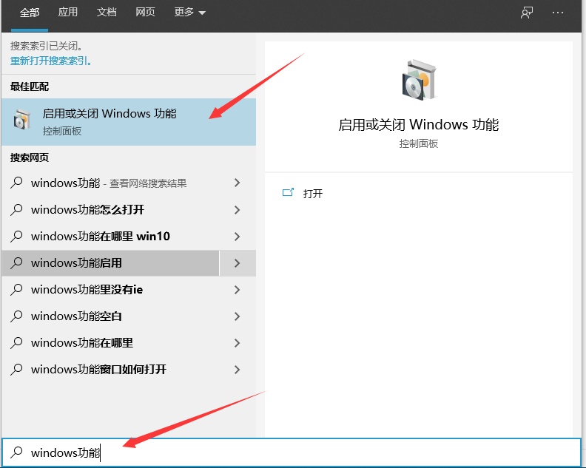Select the windows功能空白 suggestion
The image size is (586, 468).
click(110, 316)
